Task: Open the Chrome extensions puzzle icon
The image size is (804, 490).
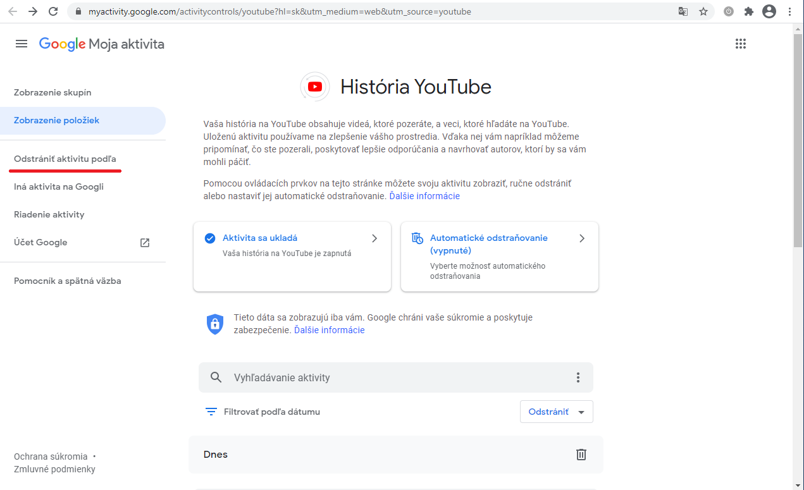Action: coord(749,11)
